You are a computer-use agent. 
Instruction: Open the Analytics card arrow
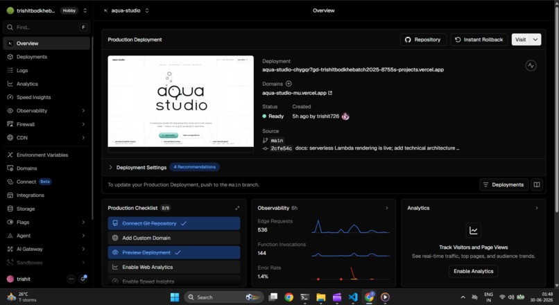[537, 208]
